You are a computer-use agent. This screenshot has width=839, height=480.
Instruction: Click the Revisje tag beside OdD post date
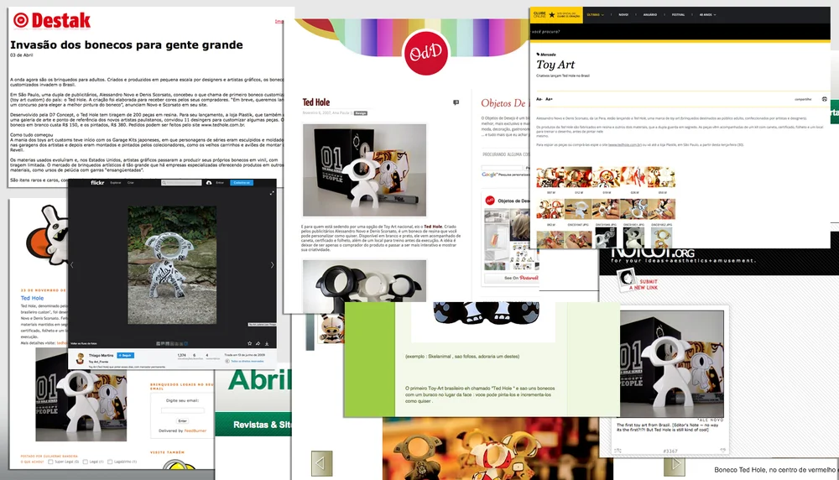coord(361,113)
